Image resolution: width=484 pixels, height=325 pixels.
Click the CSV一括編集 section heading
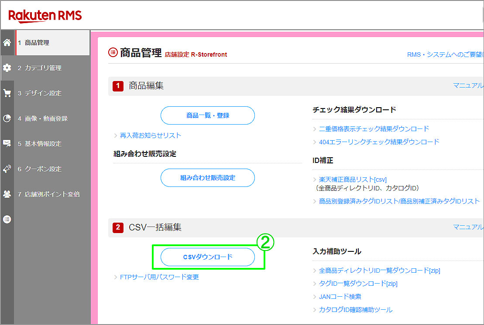(155, 227)
